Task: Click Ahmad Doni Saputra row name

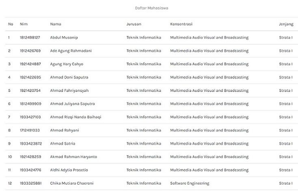Action: click(x=69, y=77)
